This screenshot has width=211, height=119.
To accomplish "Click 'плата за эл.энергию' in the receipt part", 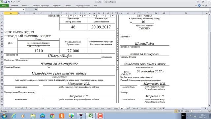I will tap(144, 54).
